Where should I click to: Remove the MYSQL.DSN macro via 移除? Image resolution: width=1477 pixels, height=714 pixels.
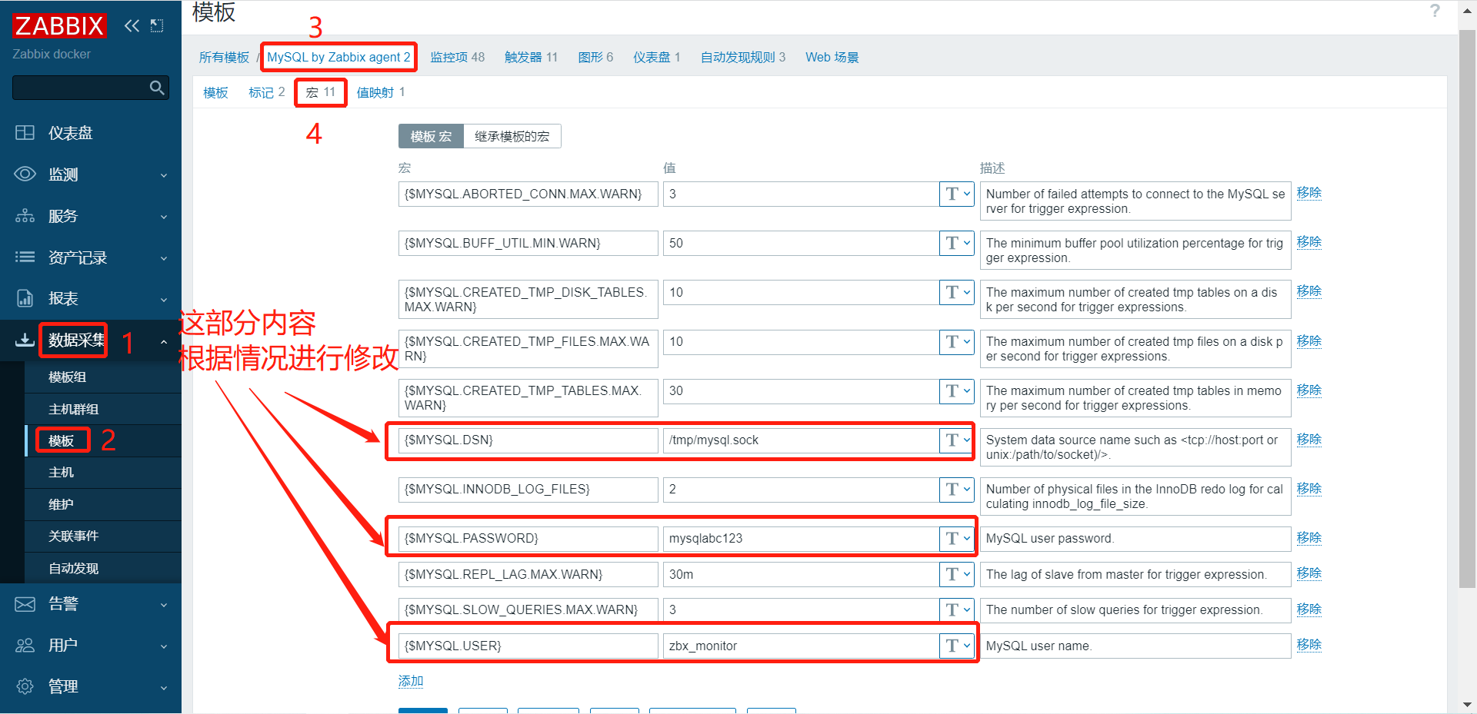click(1309, 440)
